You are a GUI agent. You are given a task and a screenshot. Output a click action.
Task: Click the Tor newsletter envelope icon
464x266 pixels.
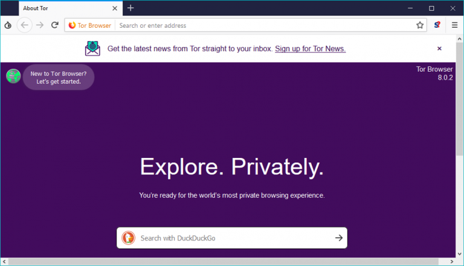pyautogui.click(x=92, y=48)
